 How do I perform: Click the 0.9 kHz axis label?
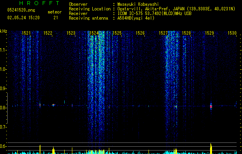point(3,89)
